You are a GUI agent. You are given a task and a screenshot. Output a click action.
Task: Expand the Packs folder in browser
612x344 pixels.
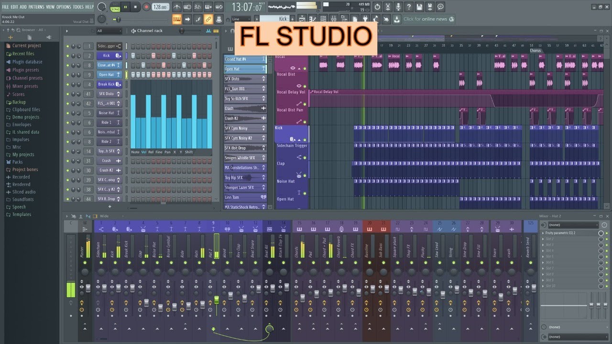point(17,162)
